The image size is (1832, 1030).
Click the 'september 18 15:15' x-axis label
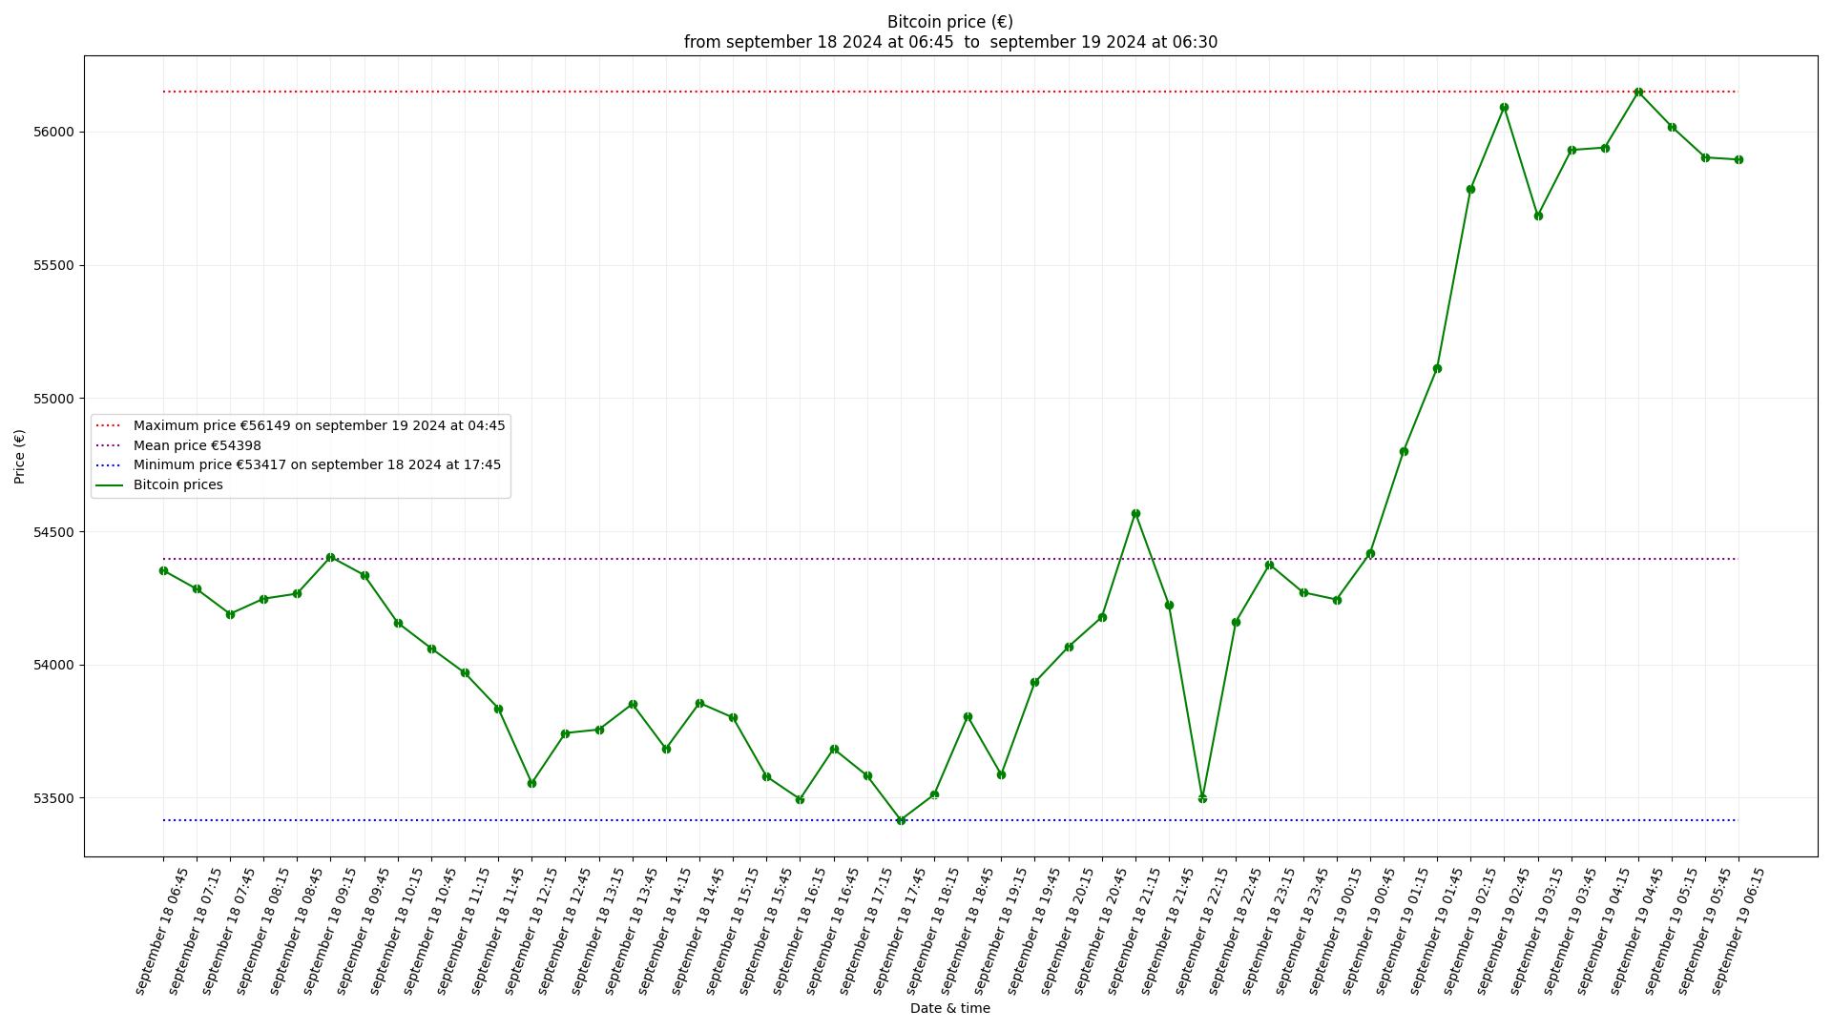[x=731, y=931]
